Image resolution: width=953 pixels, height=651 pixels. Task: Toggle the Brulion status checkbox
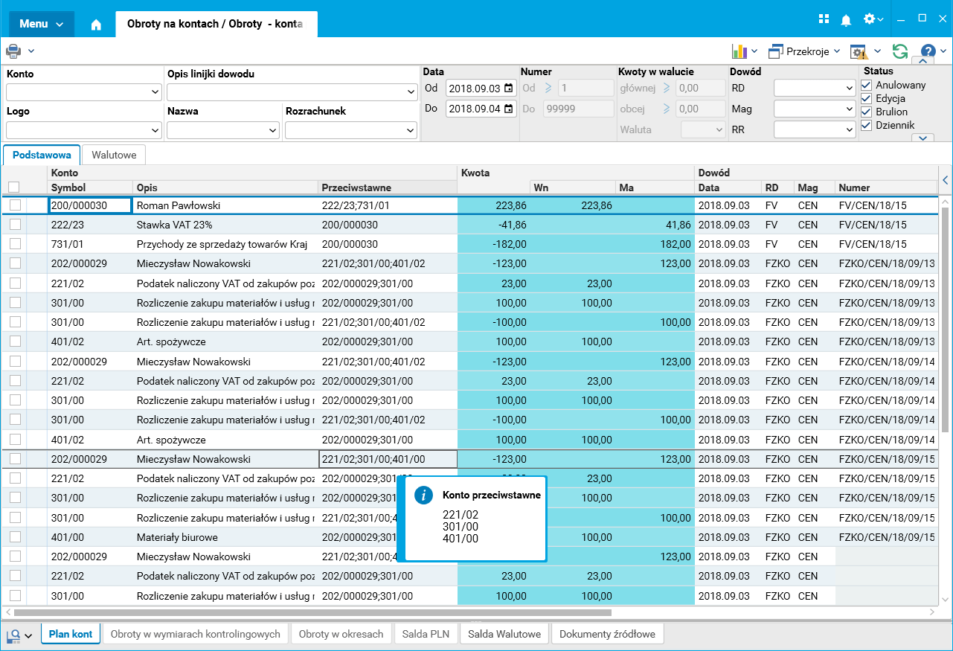click(x=866, y=112)
